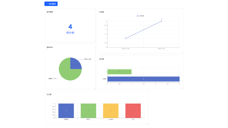228x128 pixels.
Task: Click the line chart point labeled 1
Action: 125,38
